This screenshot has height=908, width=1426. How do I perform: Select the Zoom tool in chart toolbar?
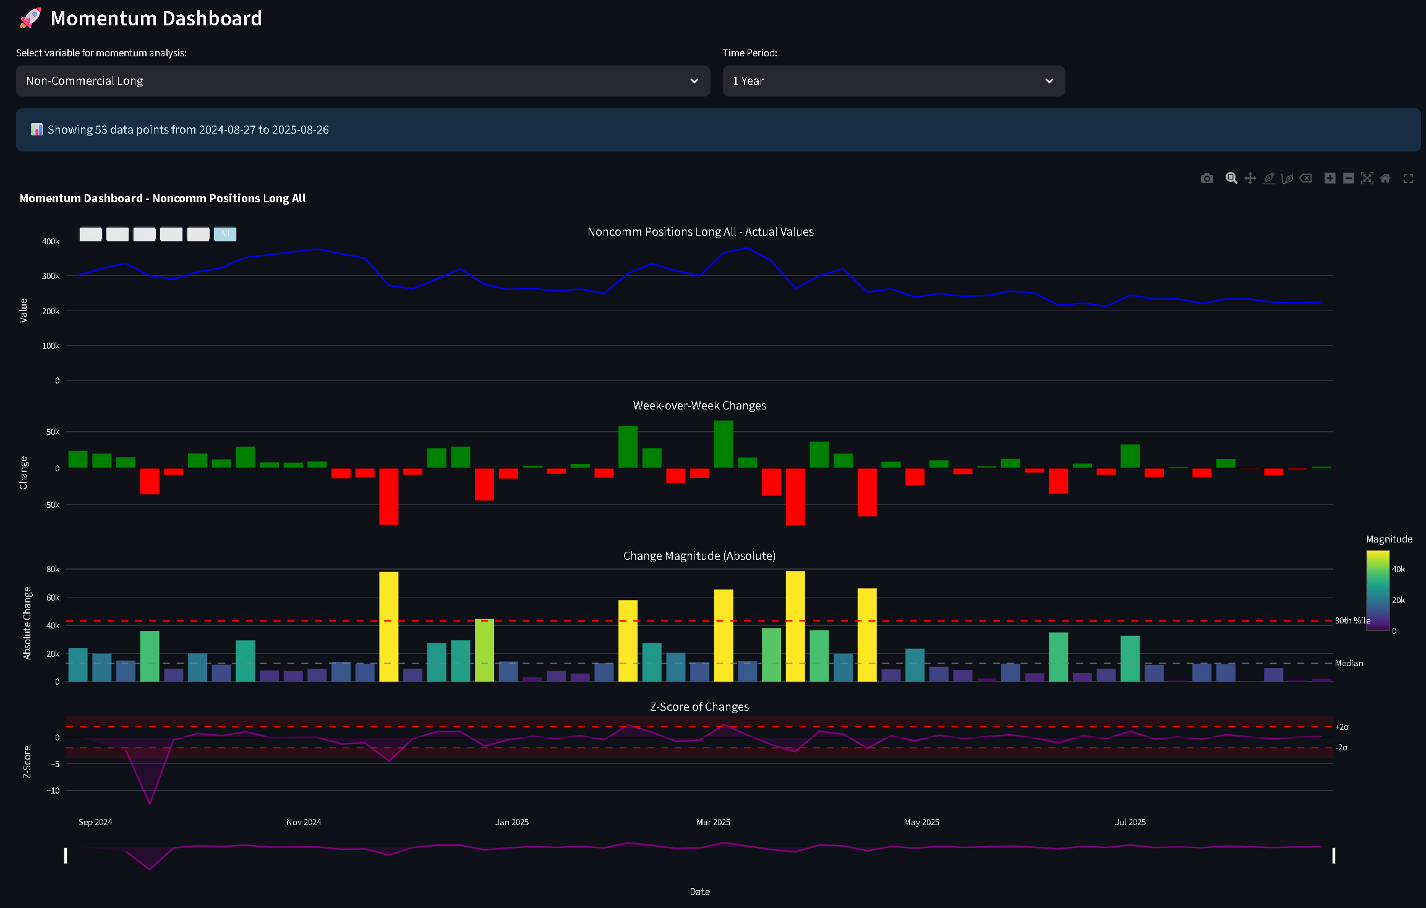coord(1231,179)
